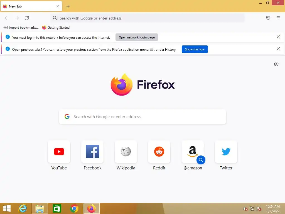Click the Show me how button

(195, 49)
